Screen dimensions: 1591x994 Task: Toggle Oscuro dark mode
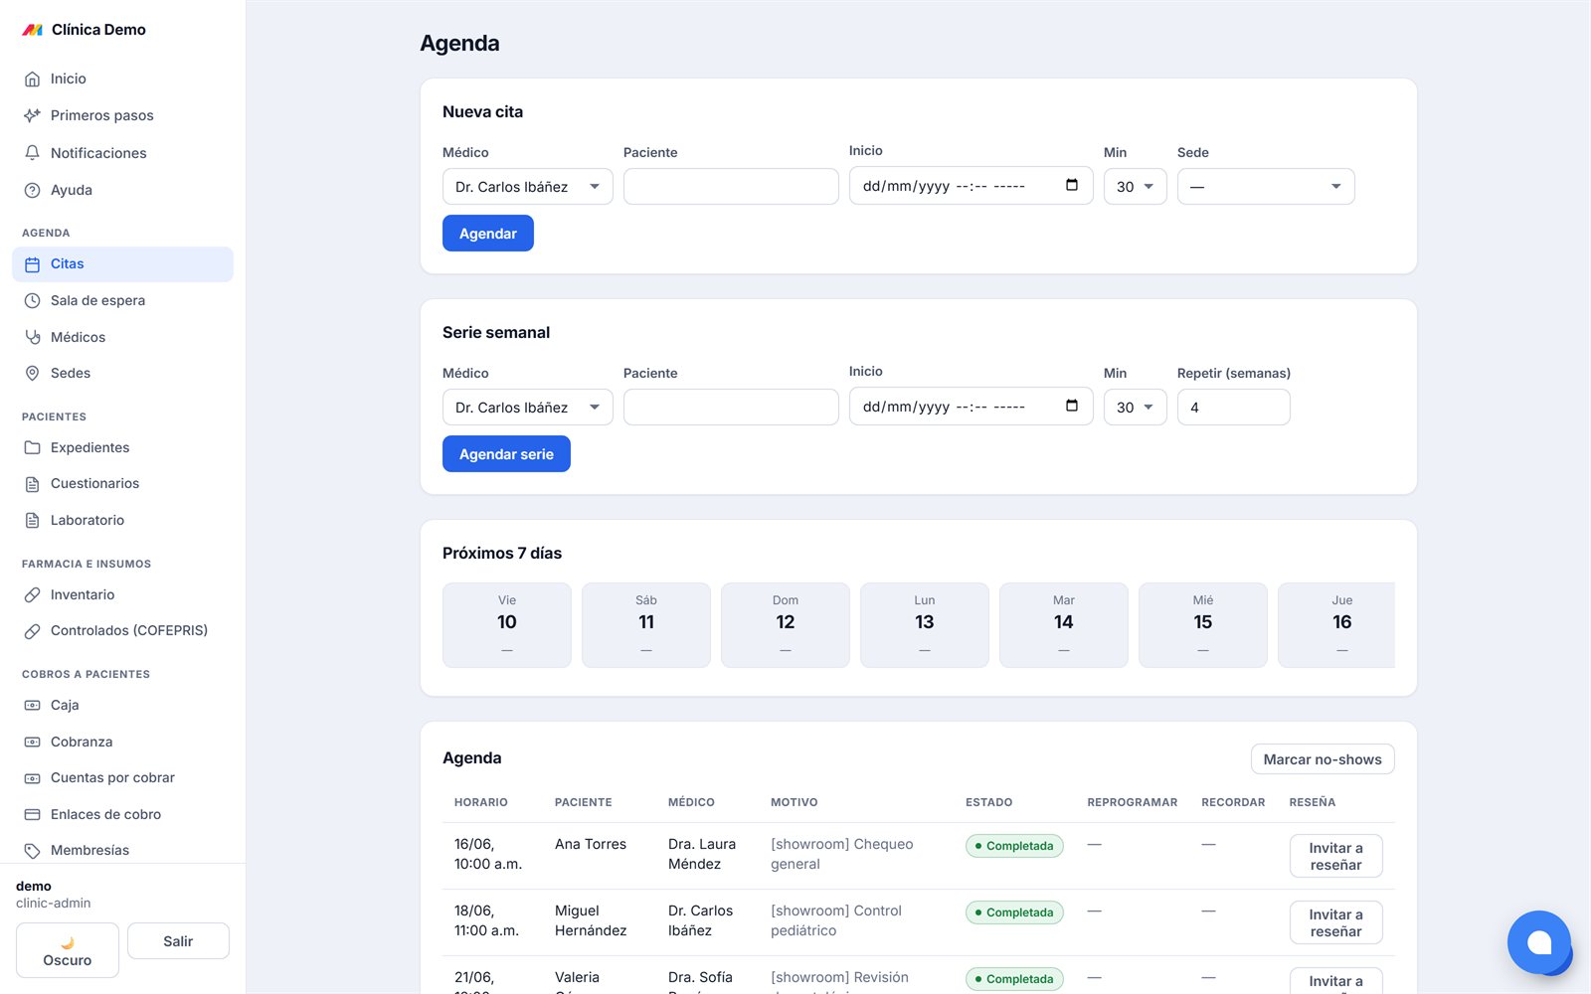[x=68, y=950]
